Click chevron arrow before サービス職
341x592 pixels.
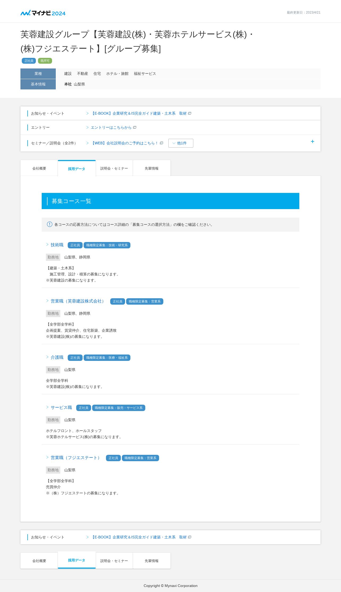47,407
